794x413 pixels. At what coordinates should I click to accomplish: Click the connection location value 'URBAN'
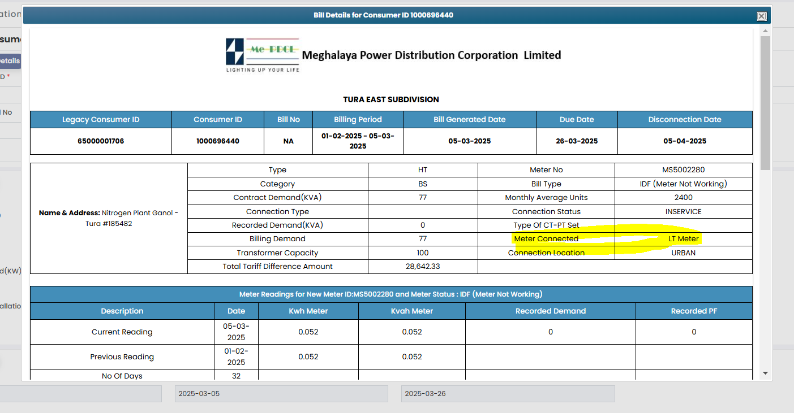(x=684, y=253)
